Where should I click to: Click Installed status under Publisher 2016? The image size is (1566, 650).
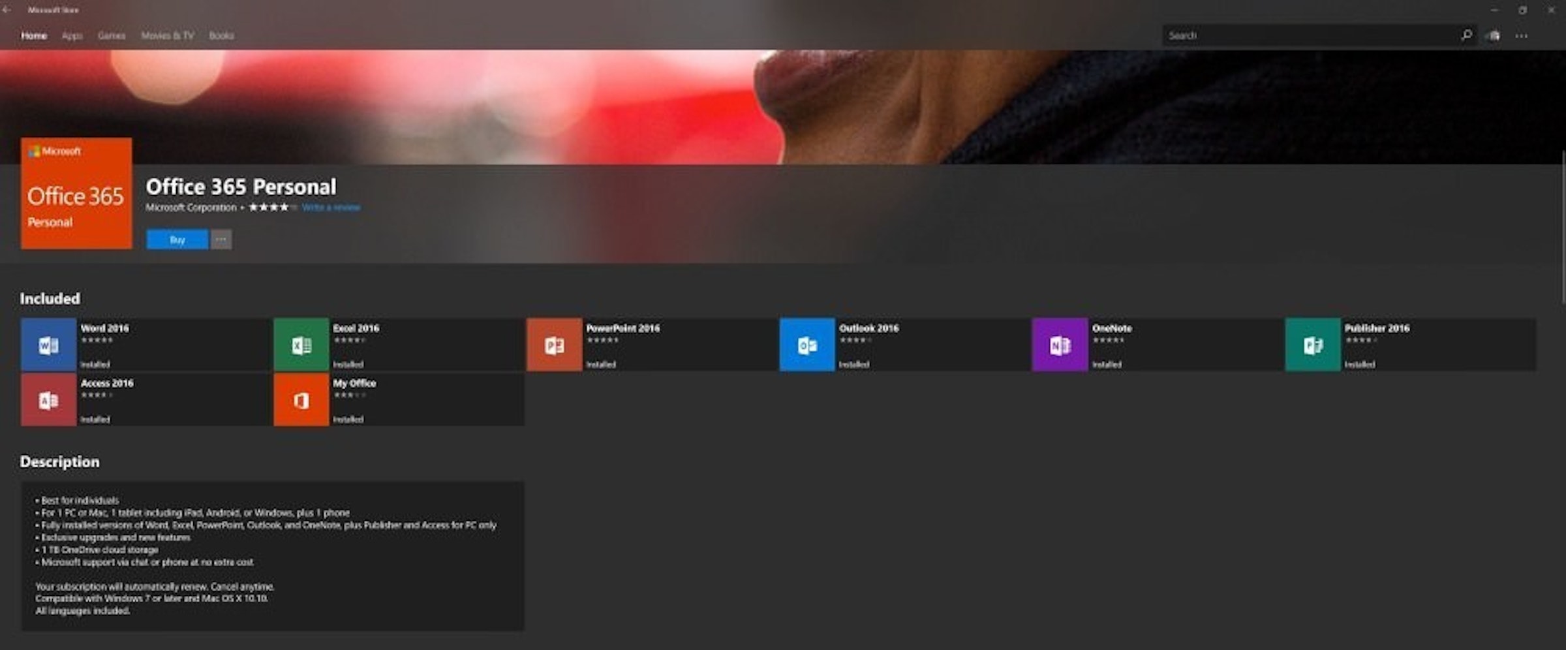point(1360,365)
